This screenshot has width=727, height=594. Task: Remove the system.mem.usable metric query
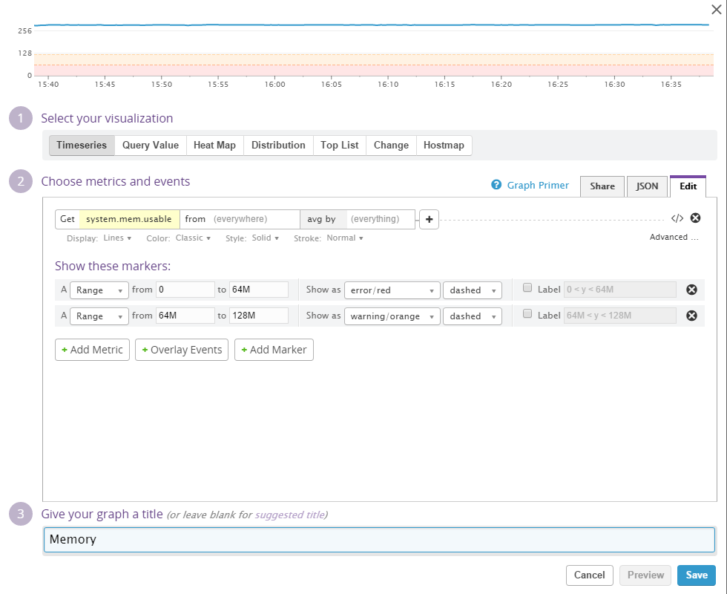pyautogui.click(x=695, y=218)
